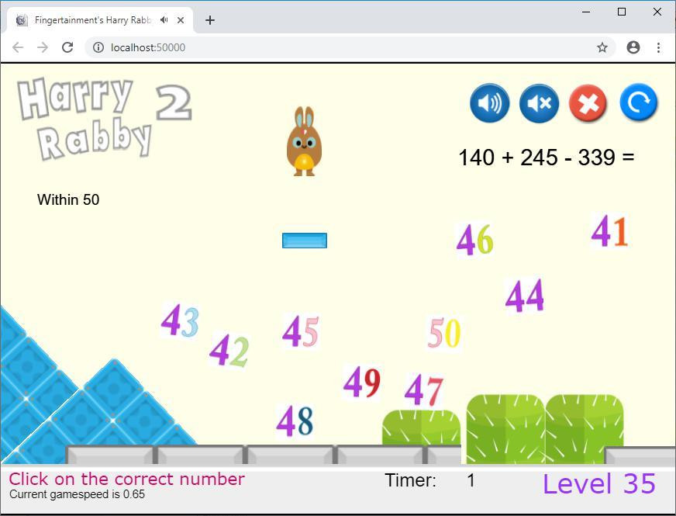676x516 pixels.
Task: Open the Chrome three-dot menu
Action: 658,47
